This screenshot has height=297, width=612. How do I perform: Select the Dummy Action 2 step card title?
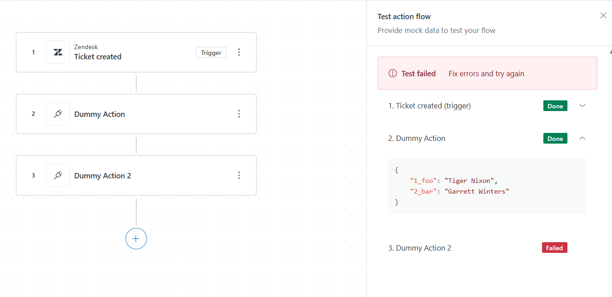point(103,176)
